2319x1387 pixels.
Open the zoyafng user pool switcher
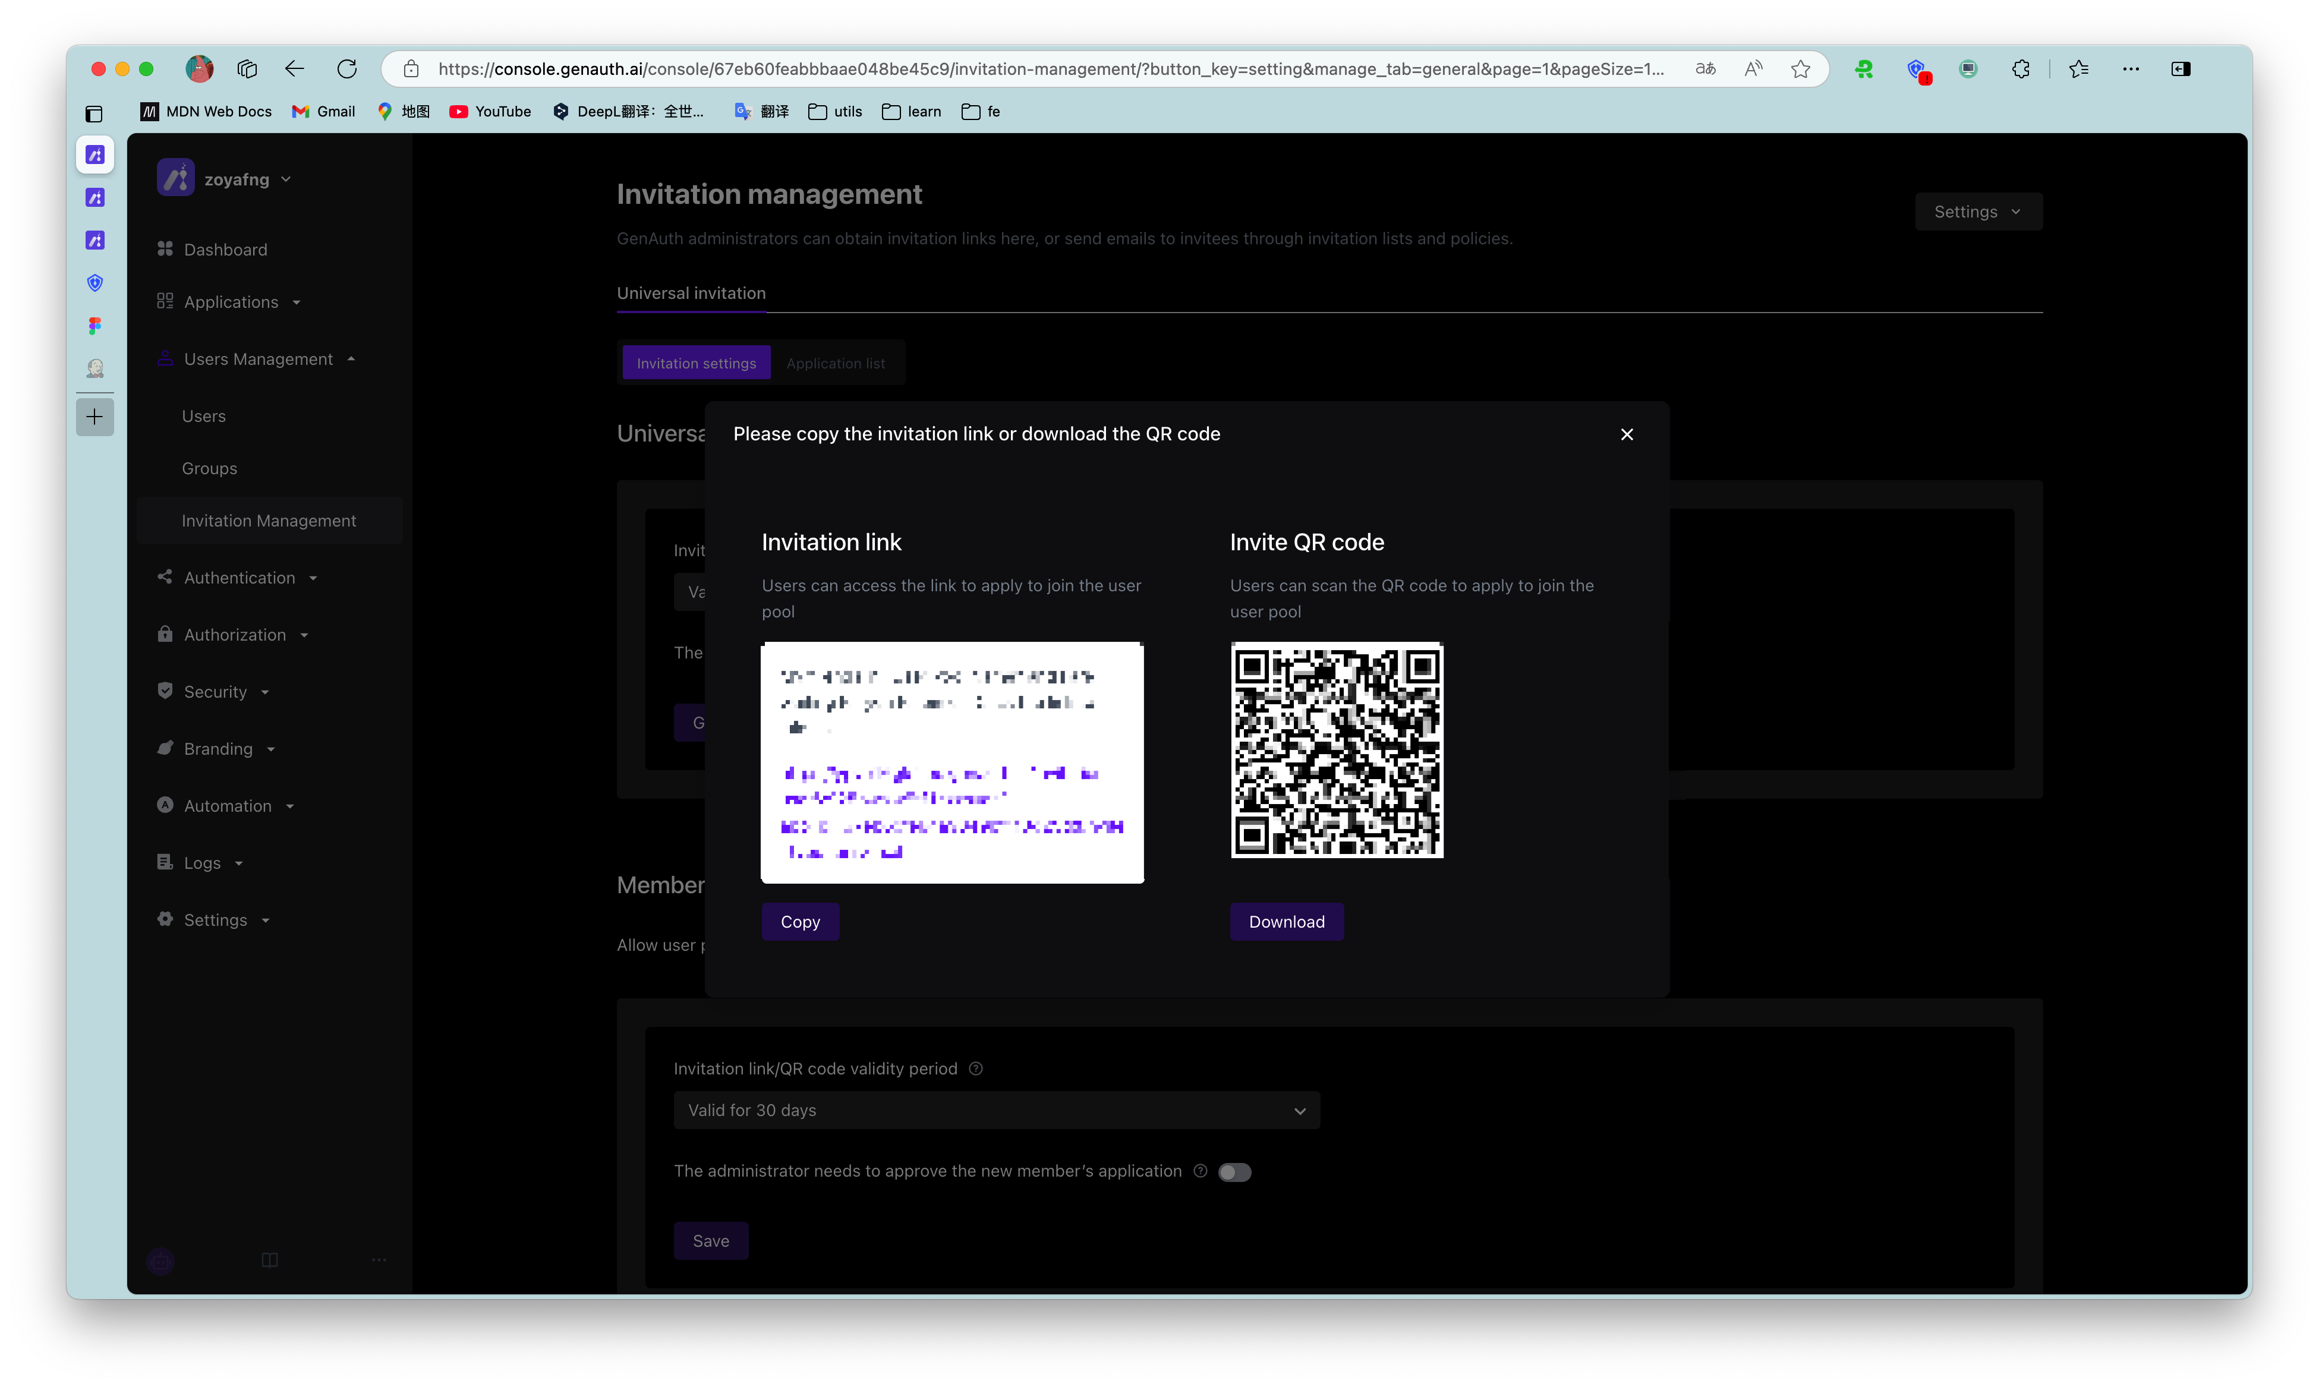pyautogui.click(x=248, y=178)
